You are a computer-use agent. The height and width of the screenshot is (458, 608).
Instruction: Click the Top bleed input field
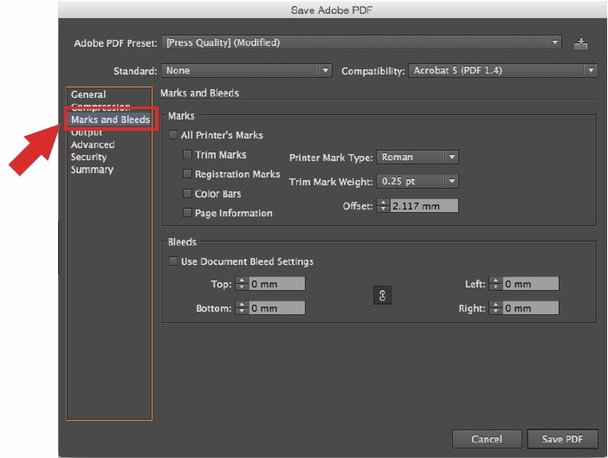277,284
